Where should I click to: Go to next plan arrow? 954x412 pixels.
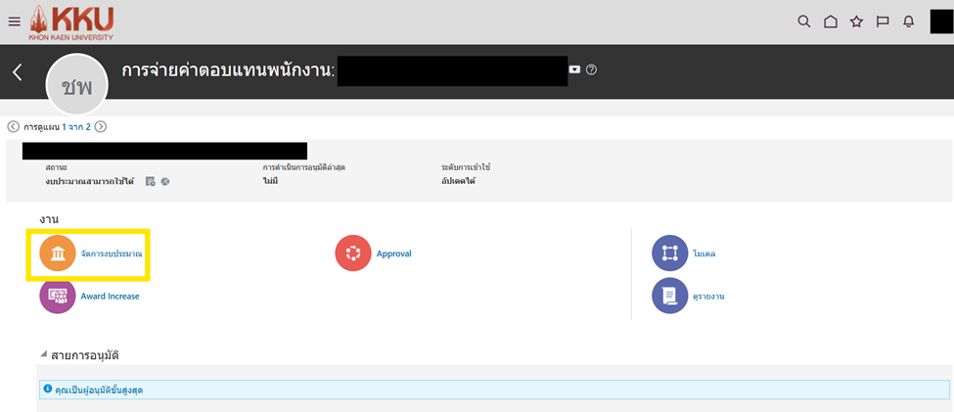pyautogui.click(x=101, y=126)
